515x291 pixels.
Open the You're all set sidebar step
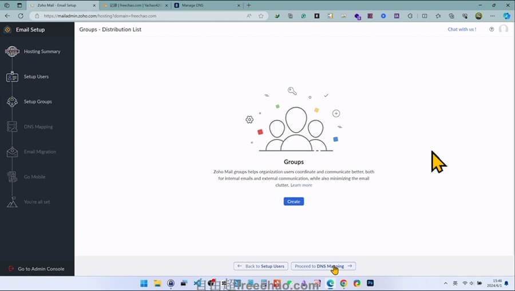coord(37,202)
